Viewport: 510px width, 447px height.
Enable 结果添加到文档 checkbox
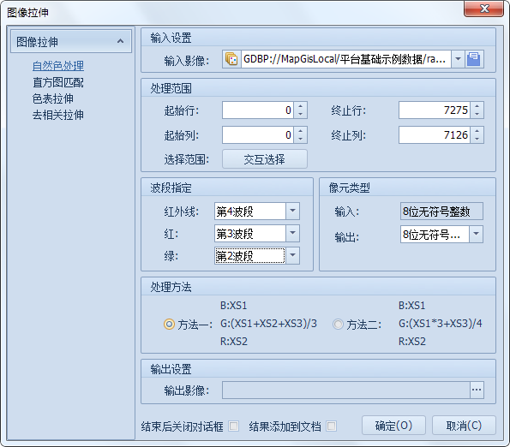tap(332, 426)
